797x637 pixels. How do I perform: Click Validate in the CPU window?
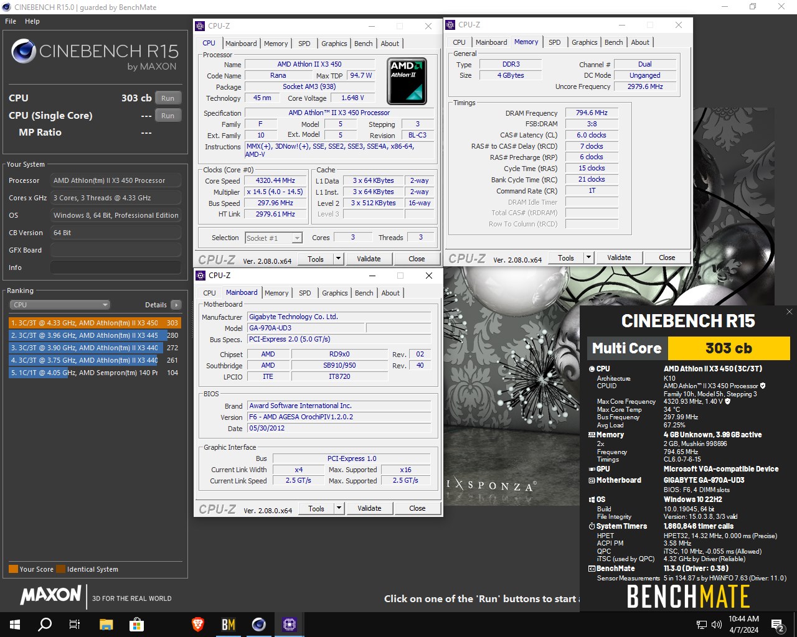pyautogui.click(x=369, y=259)
